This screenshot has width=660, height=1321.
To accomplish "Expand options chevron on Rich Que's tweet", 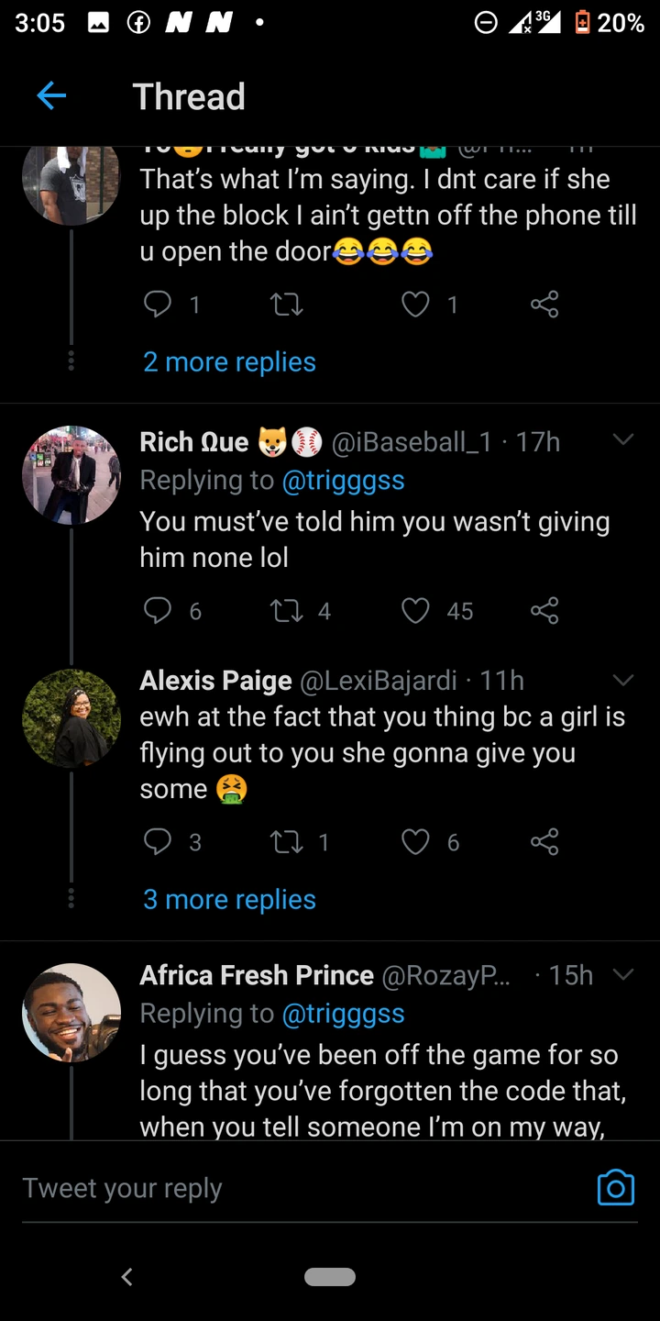I will [x=623, y=440].
